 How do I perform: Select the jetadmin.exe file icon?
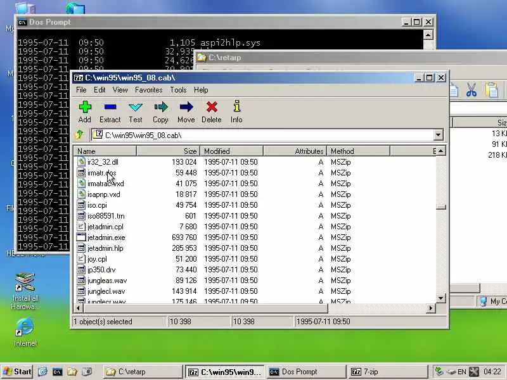(81, 237)
